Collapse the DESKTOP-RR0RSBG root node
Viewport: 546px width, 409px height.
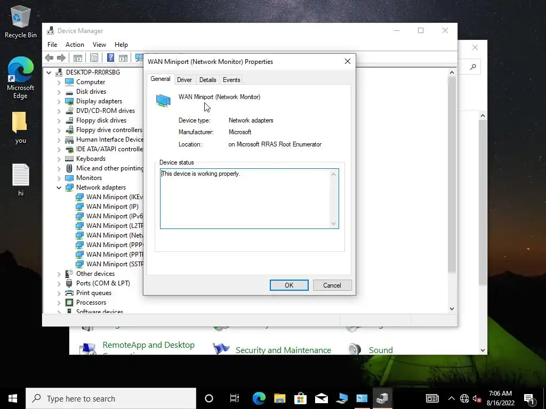[49, 72]
